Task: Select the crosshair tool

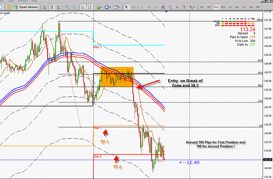Action: tap(134, 7)
